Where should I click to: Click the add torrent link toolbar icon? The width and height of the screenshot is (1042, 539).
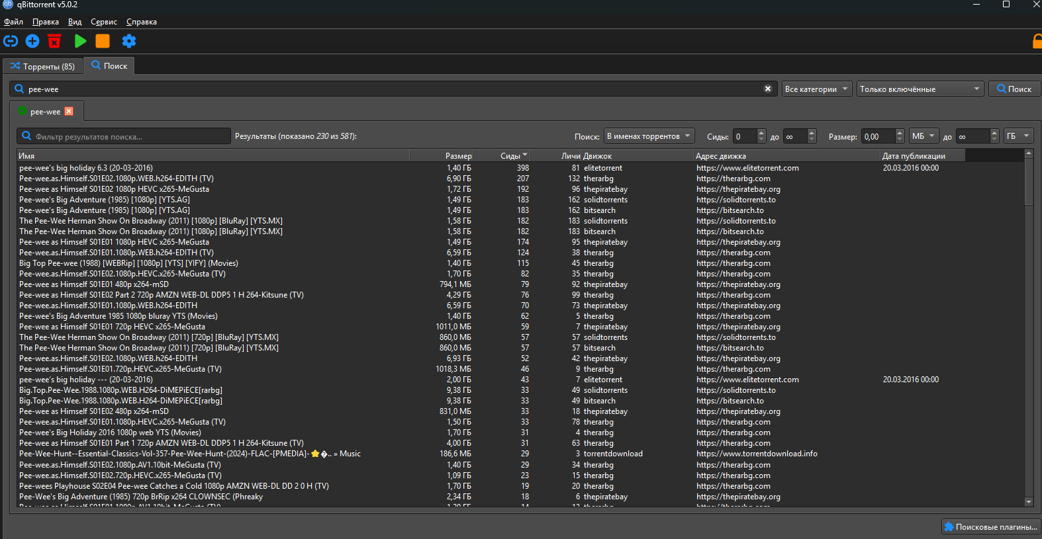(11, 41)
